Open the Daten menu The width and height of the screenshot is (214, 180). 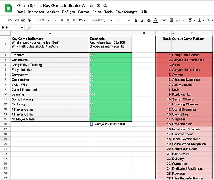click(97, 12)
